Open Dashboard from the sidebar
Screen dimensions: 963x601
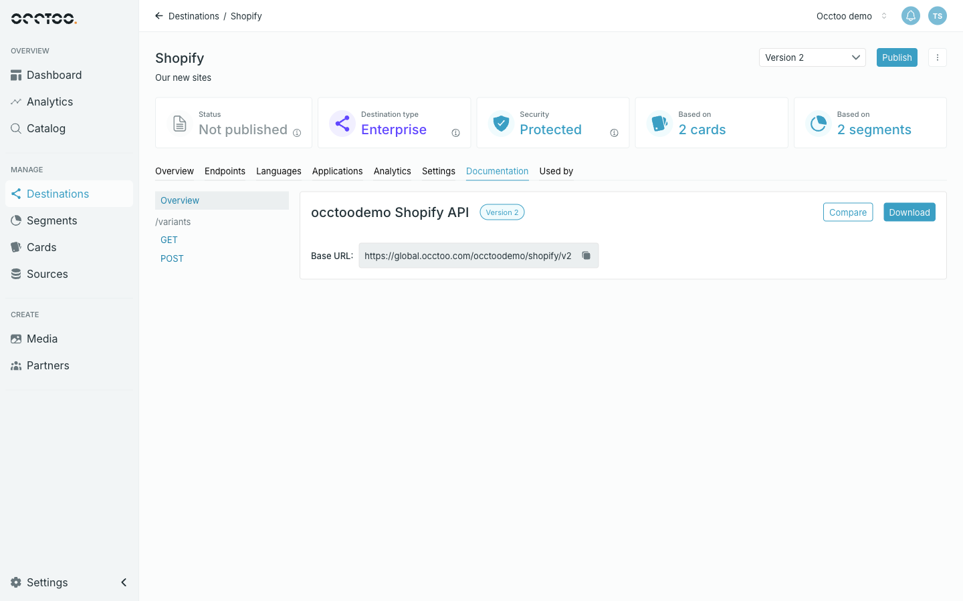(x=69, y=75)
